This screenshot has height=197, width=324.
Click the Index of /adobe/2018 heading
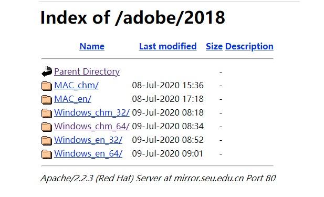133,17
